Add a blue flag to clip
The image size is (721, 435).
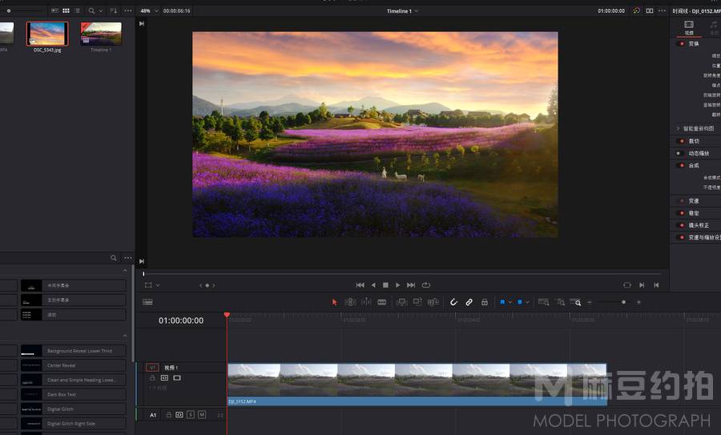502,302
